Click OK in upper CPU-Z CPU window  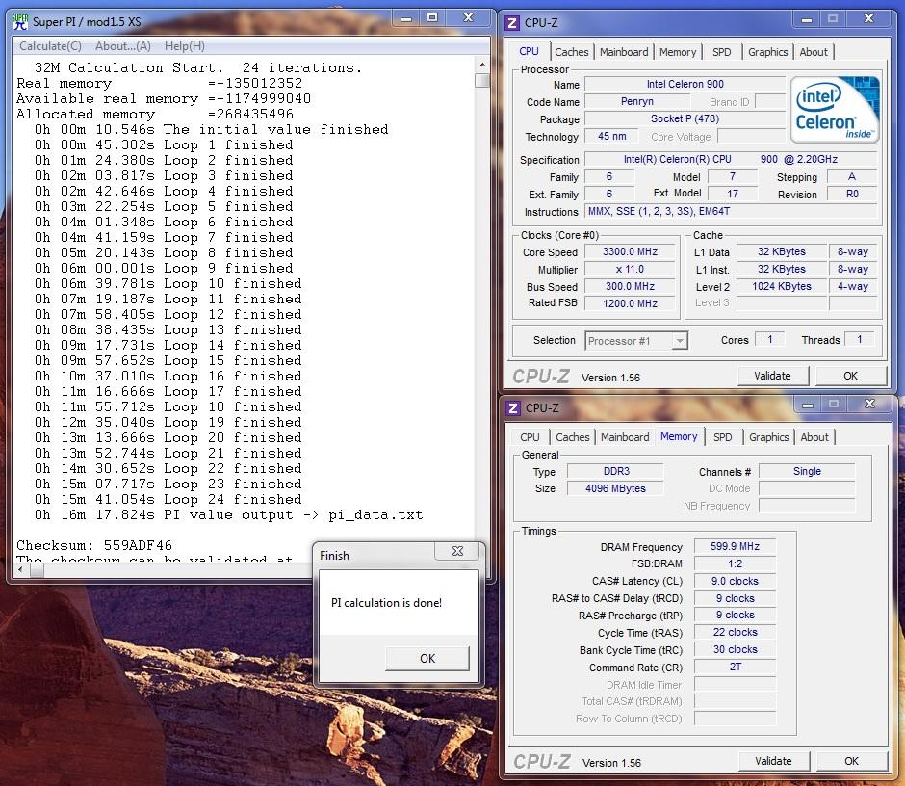point(850,376)
